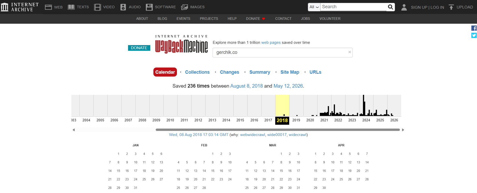Click the Wayback Machine logo
The width and height of the screenshot is (477, 193).
[181, 44]
